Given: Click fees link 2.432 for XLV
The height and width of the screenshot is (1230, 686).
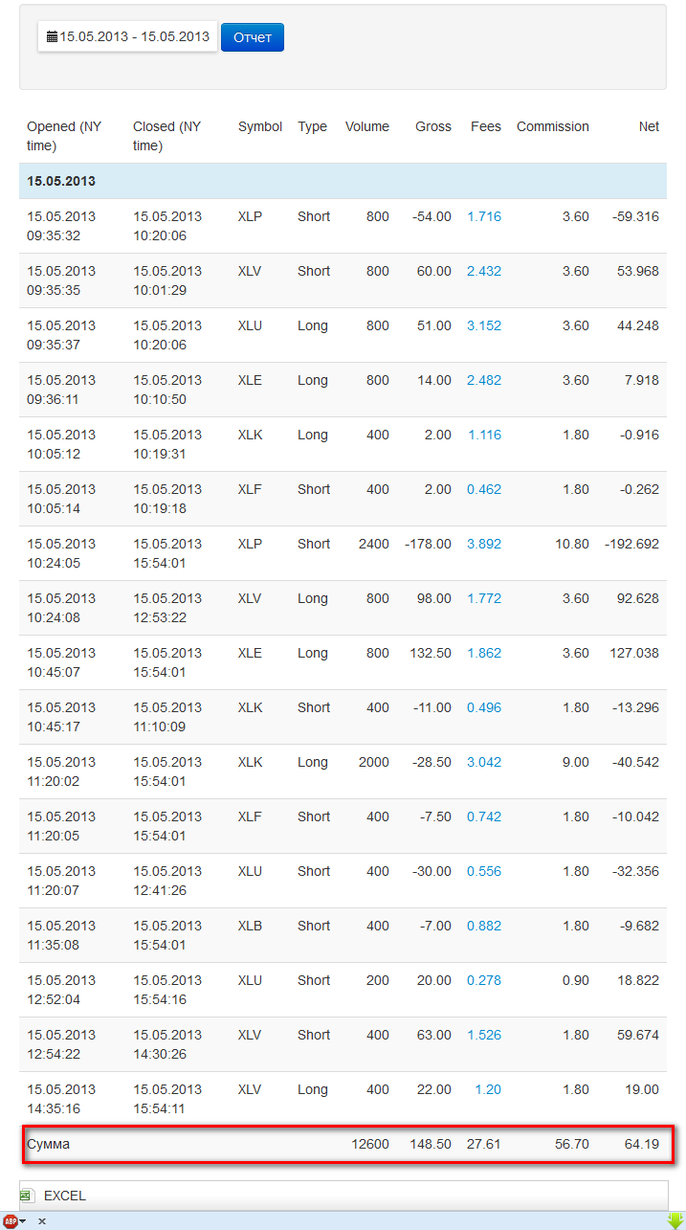Looking at the screenshot, I should (x=484, y=271).
